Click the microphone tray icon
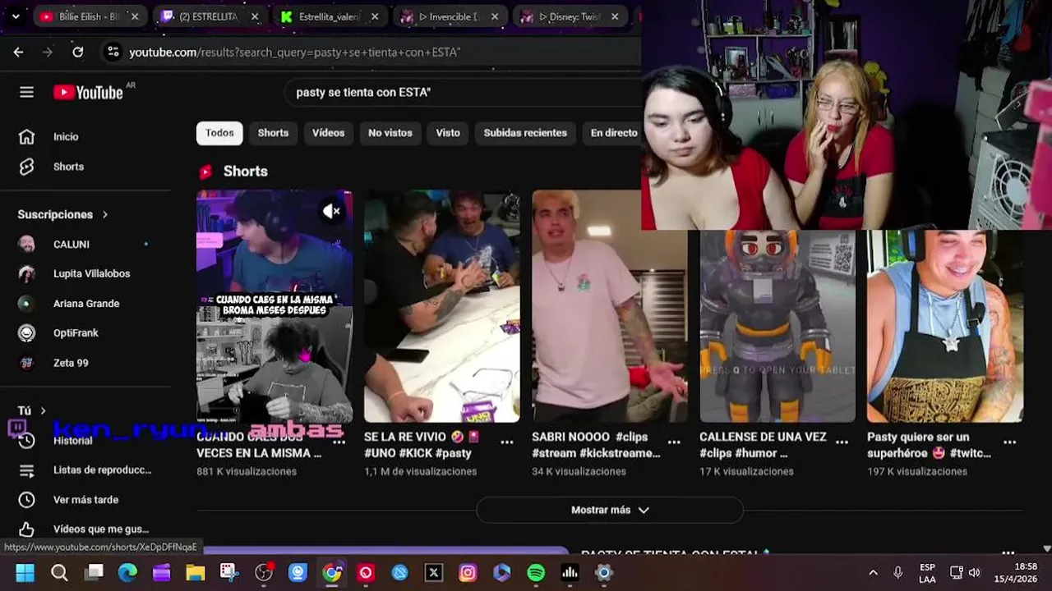This screenshot has height=591, width=1052. [898, 573]
